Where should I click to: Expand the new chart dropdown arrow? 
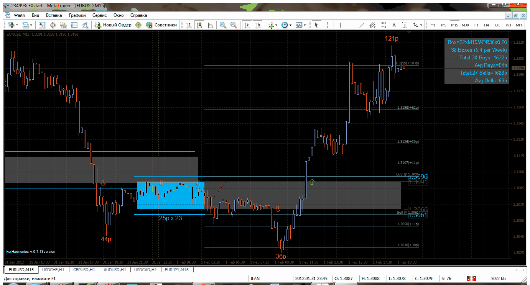coord(17,25)
